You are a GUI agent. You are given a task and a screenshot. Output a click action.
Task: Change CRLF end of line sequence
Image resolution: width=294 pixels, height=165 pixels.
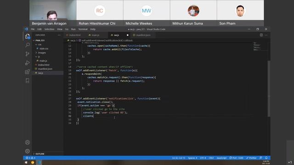pyautogui.click(x=211, y=158)
